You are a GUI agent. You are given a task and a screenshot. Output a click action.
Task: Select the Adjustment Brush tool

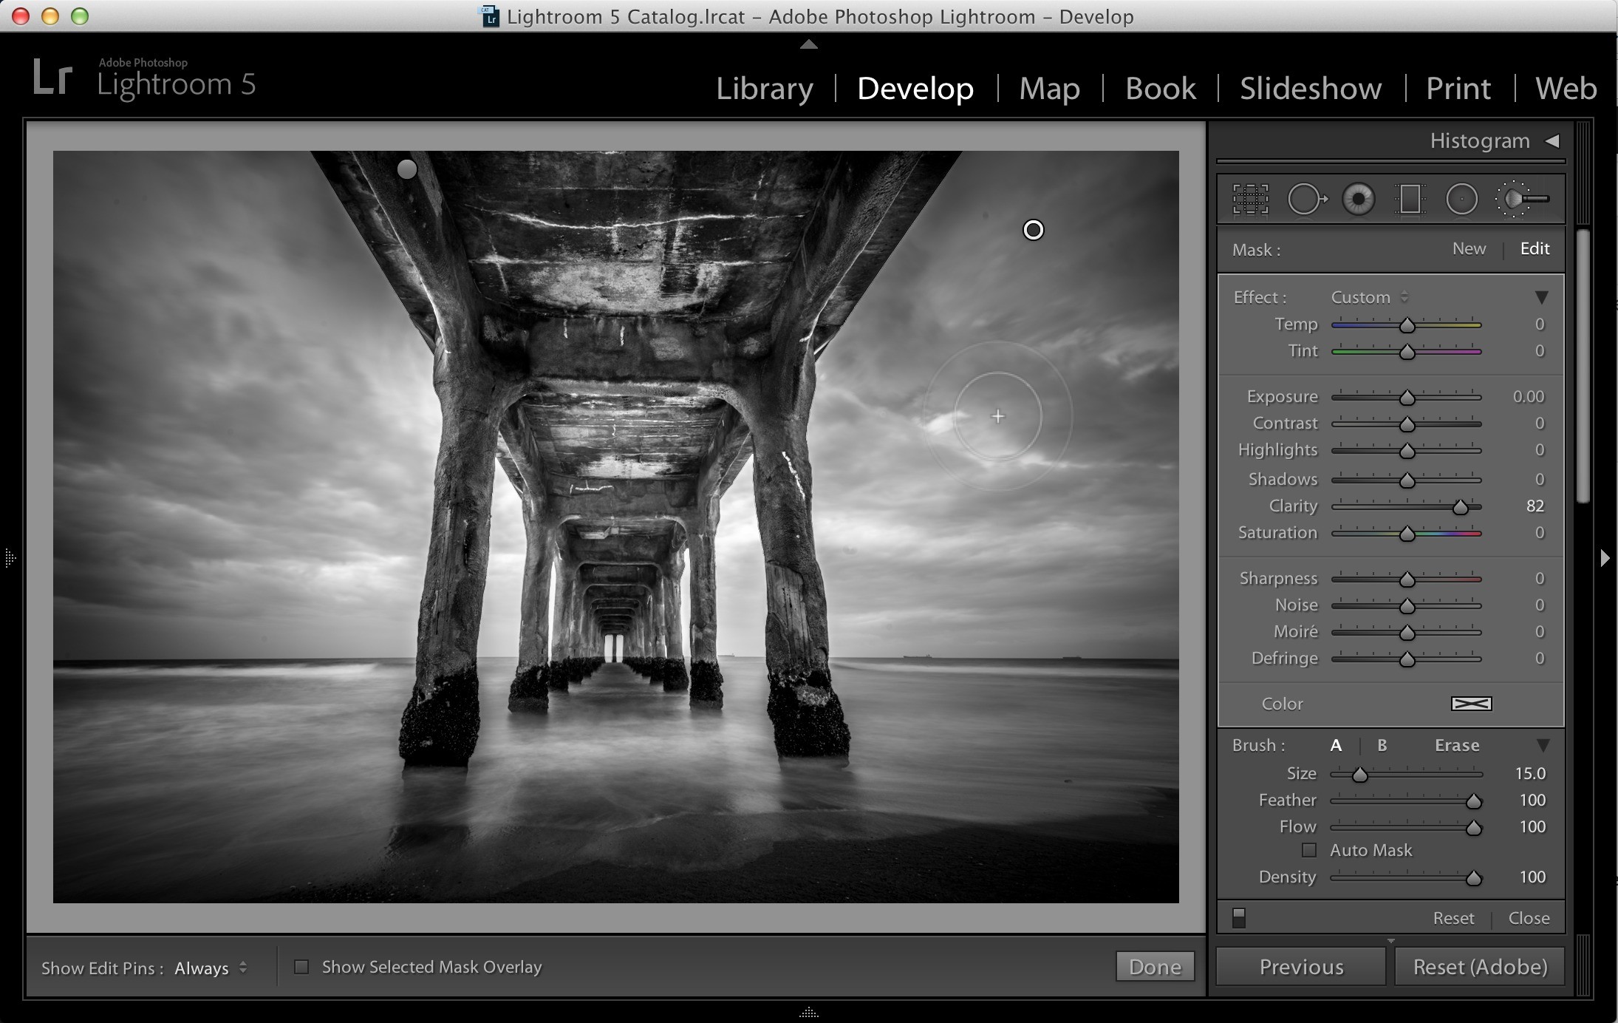[x=1521, y=199]
